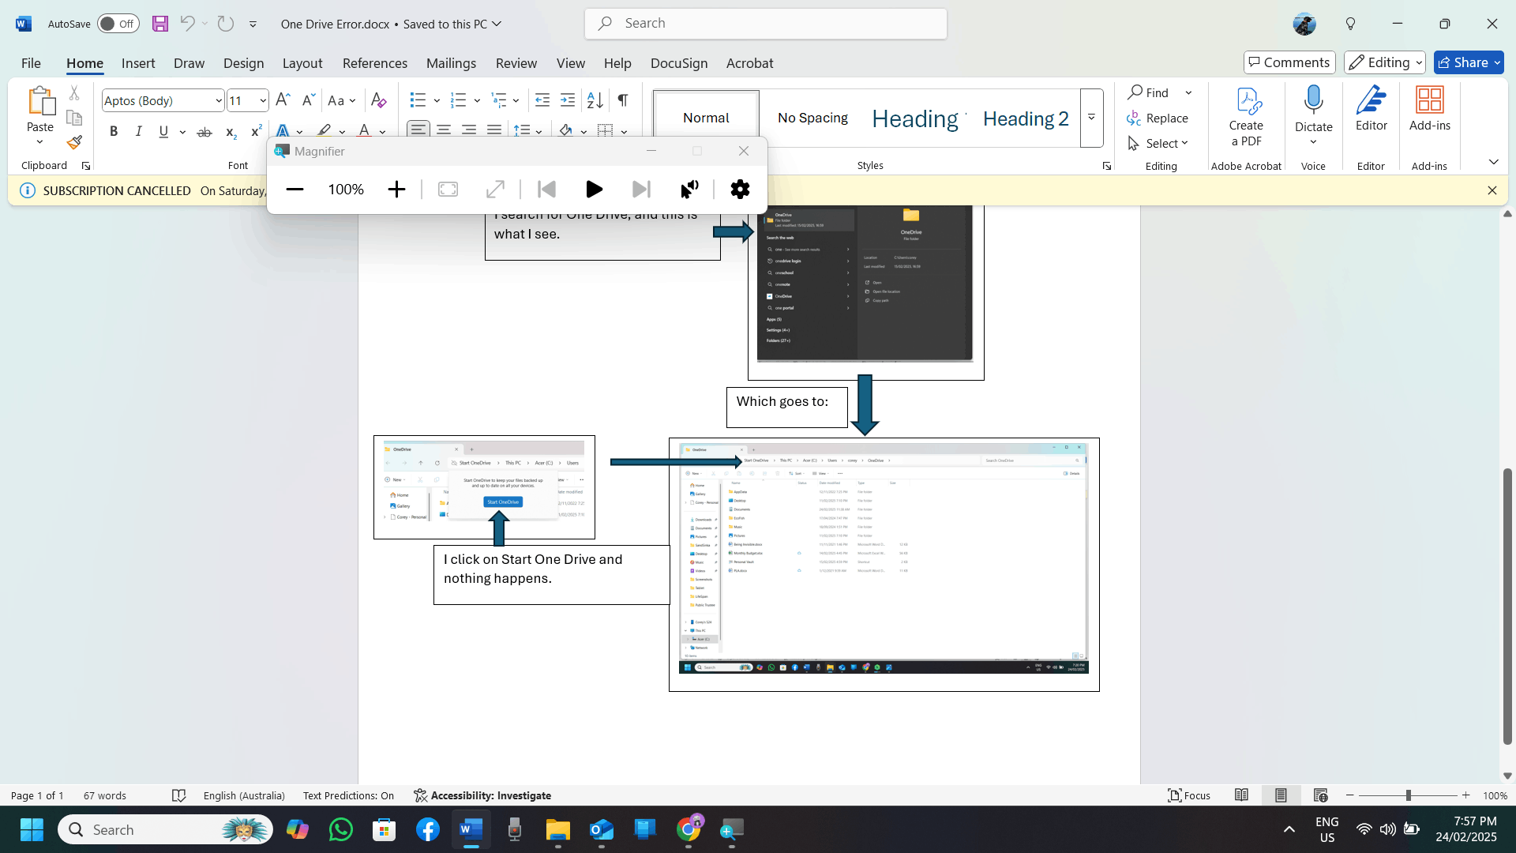The height and width of the screenshot is (853, 1516).
Task: Open File Explorer from the taskbar
Action: [557, 830]
